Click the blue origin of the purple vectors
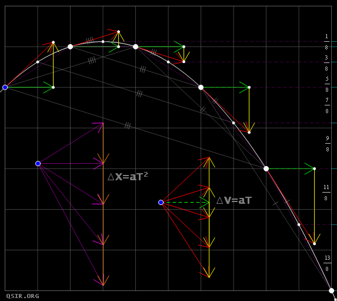Image resolution: width=337 pixels, height=301 pixels. (x=38, y=164)
